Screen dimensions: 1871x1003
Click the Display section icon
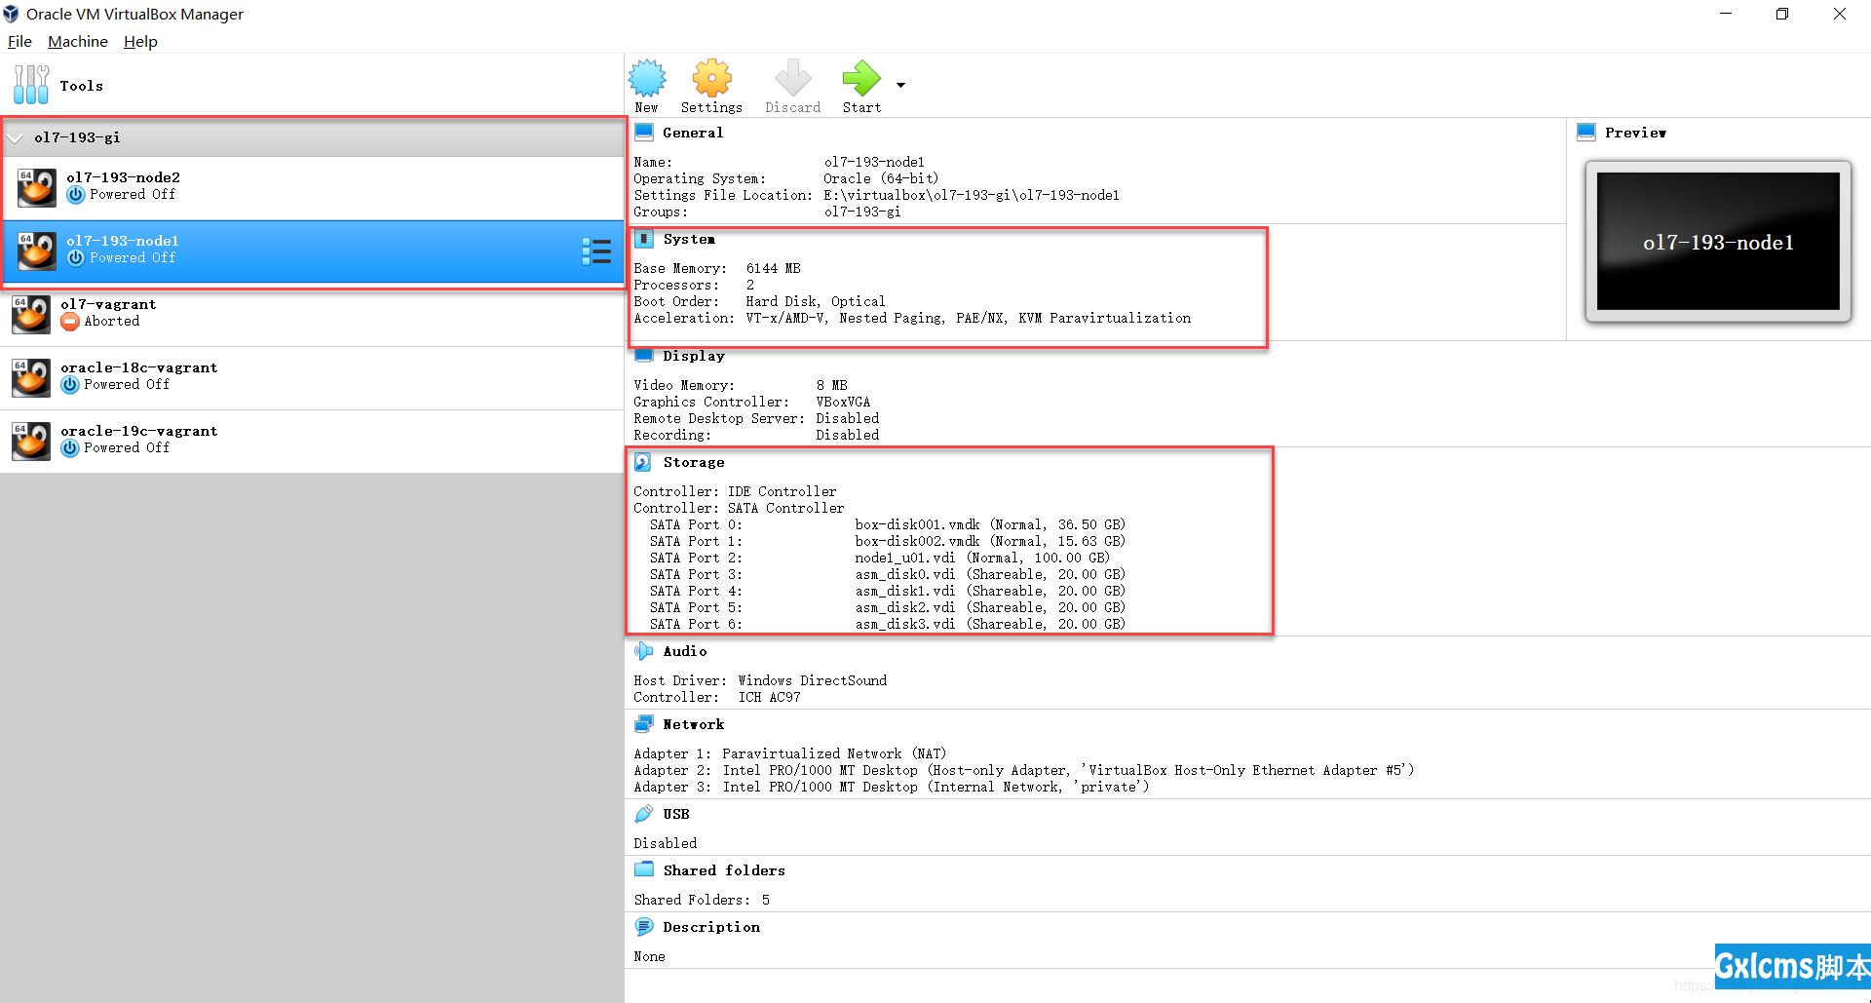644,356
